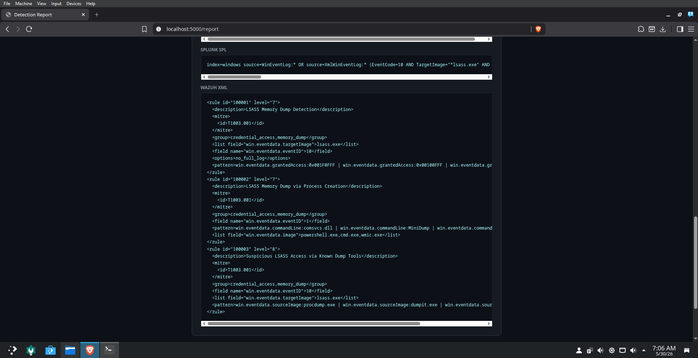
Task: Click the pattern line containing procdump.exe
Action: pos(352,305)
